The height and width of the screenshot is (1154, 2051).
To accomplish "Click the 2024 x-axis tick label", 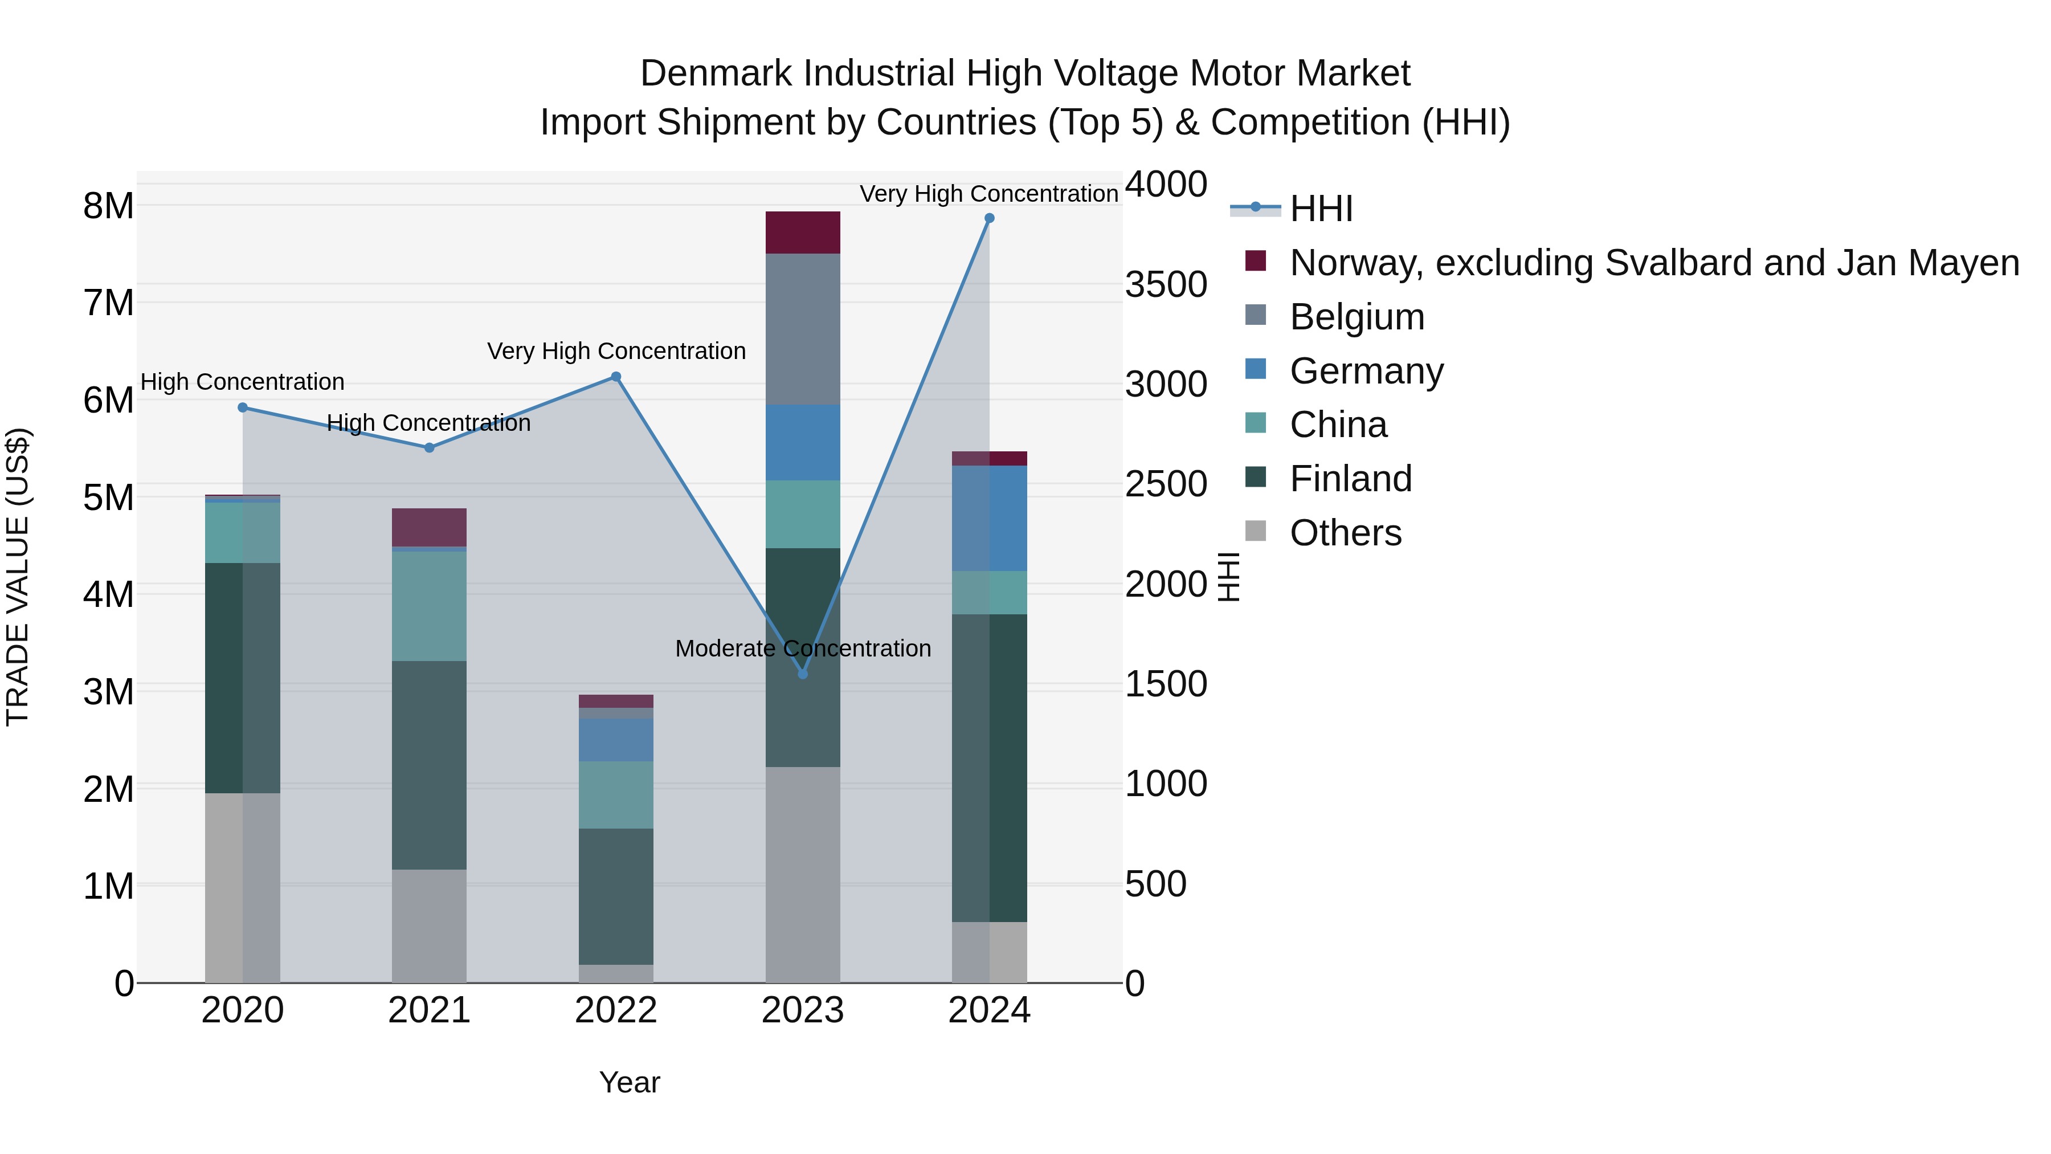I will pyautogui.click(x=990, y=1010).
